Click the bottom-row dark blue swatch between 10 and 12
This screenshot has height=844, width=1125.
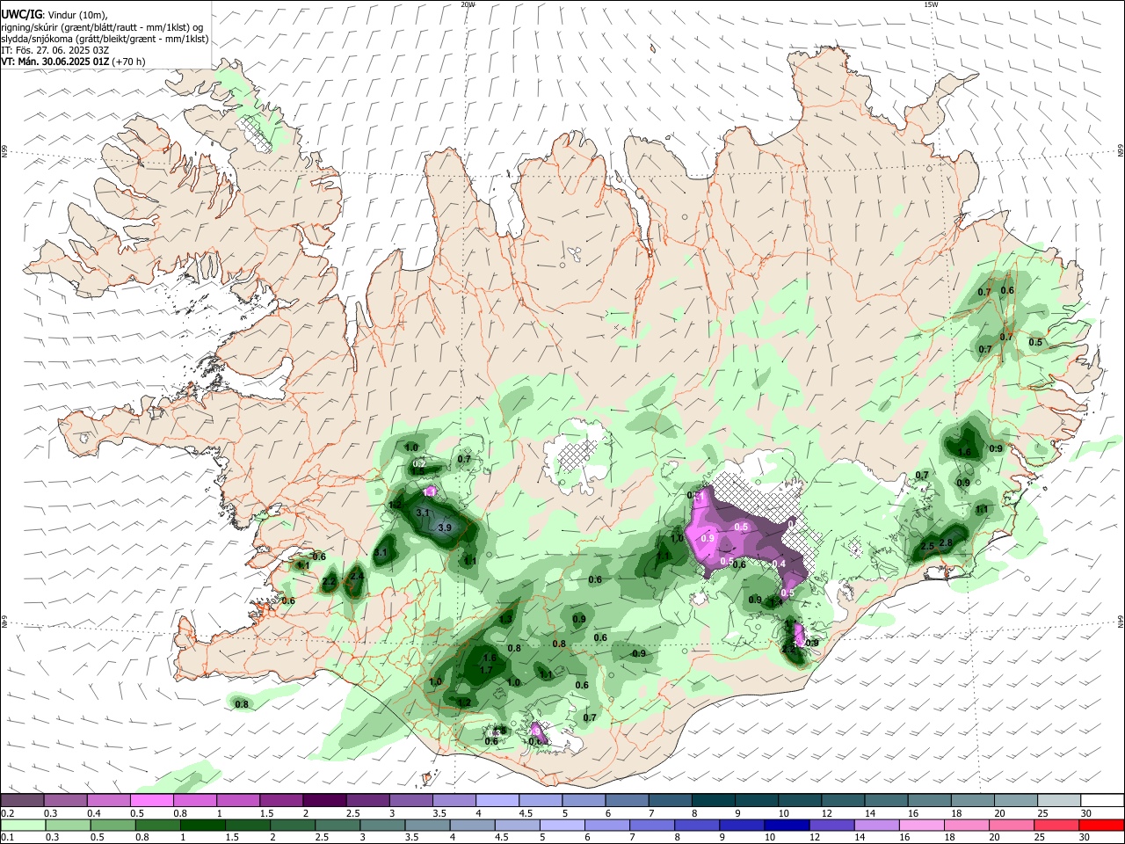point(785,825)
